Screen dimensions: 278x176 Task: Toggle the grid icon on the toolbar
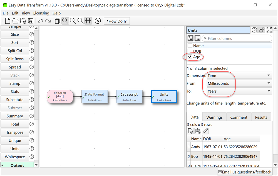point(88,21)
